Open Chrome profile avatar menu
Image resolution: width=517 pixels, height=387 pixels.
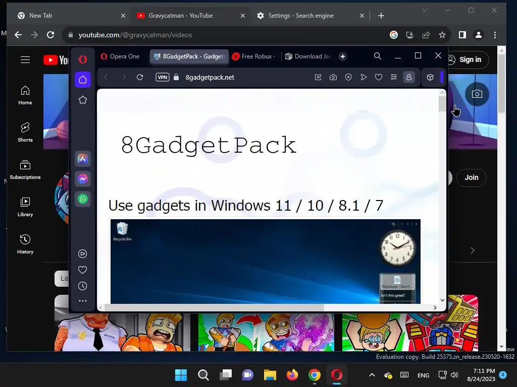[479, 35]
